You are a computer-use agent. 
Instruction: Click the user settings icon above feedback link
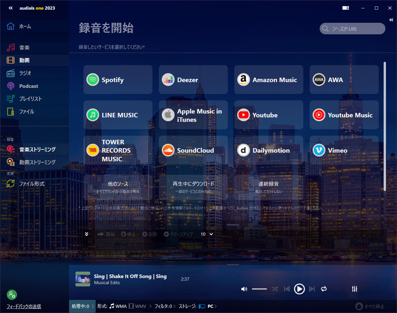coord(12,295)
